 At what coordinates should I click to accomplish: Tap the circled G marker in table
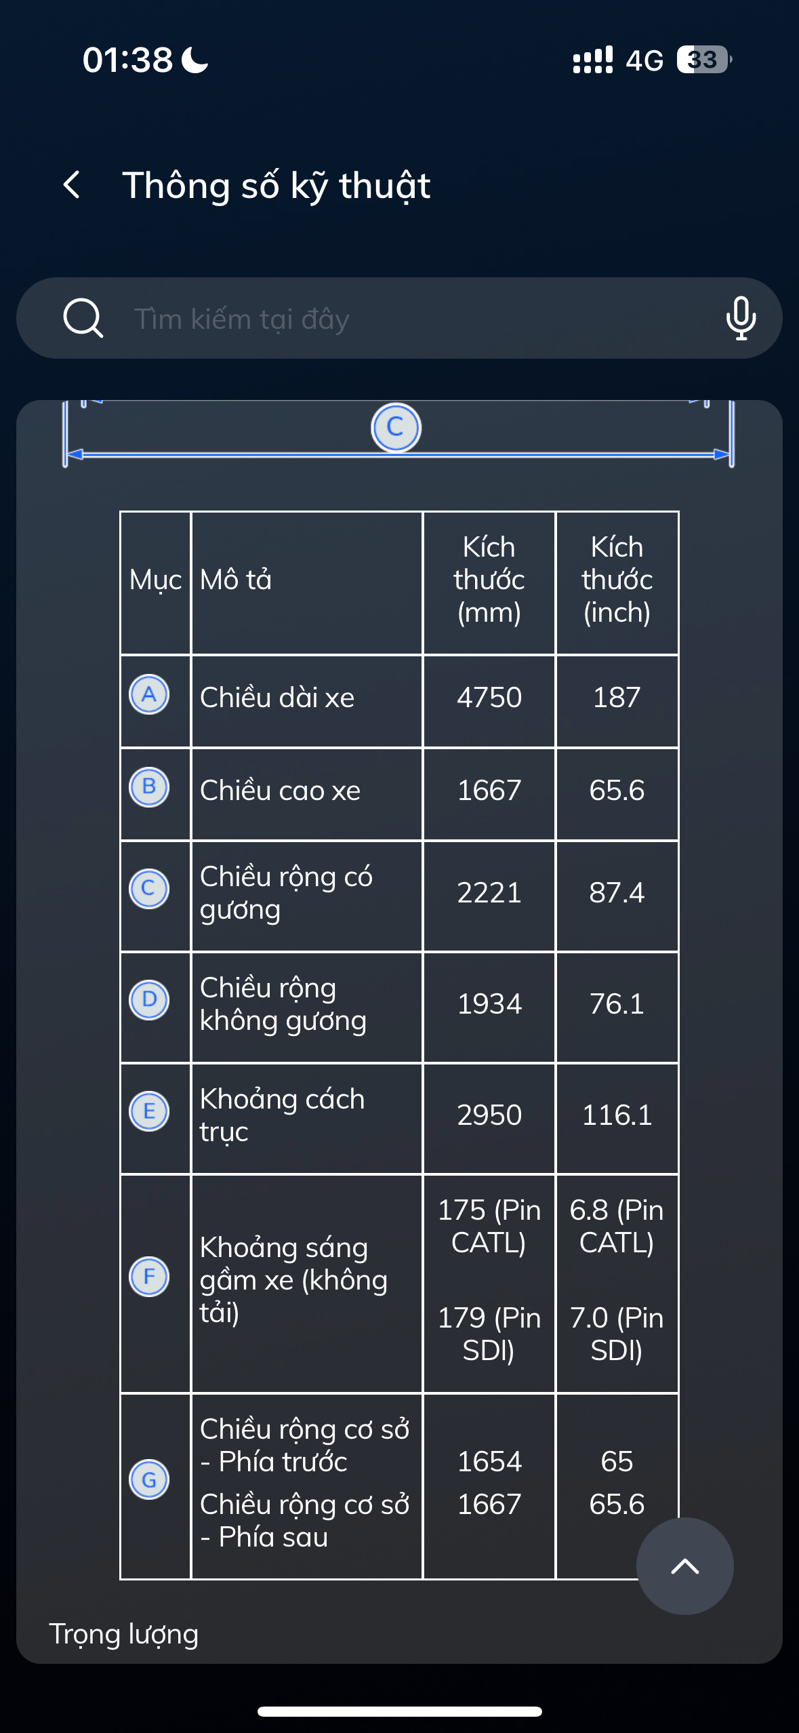[149, 1479]
